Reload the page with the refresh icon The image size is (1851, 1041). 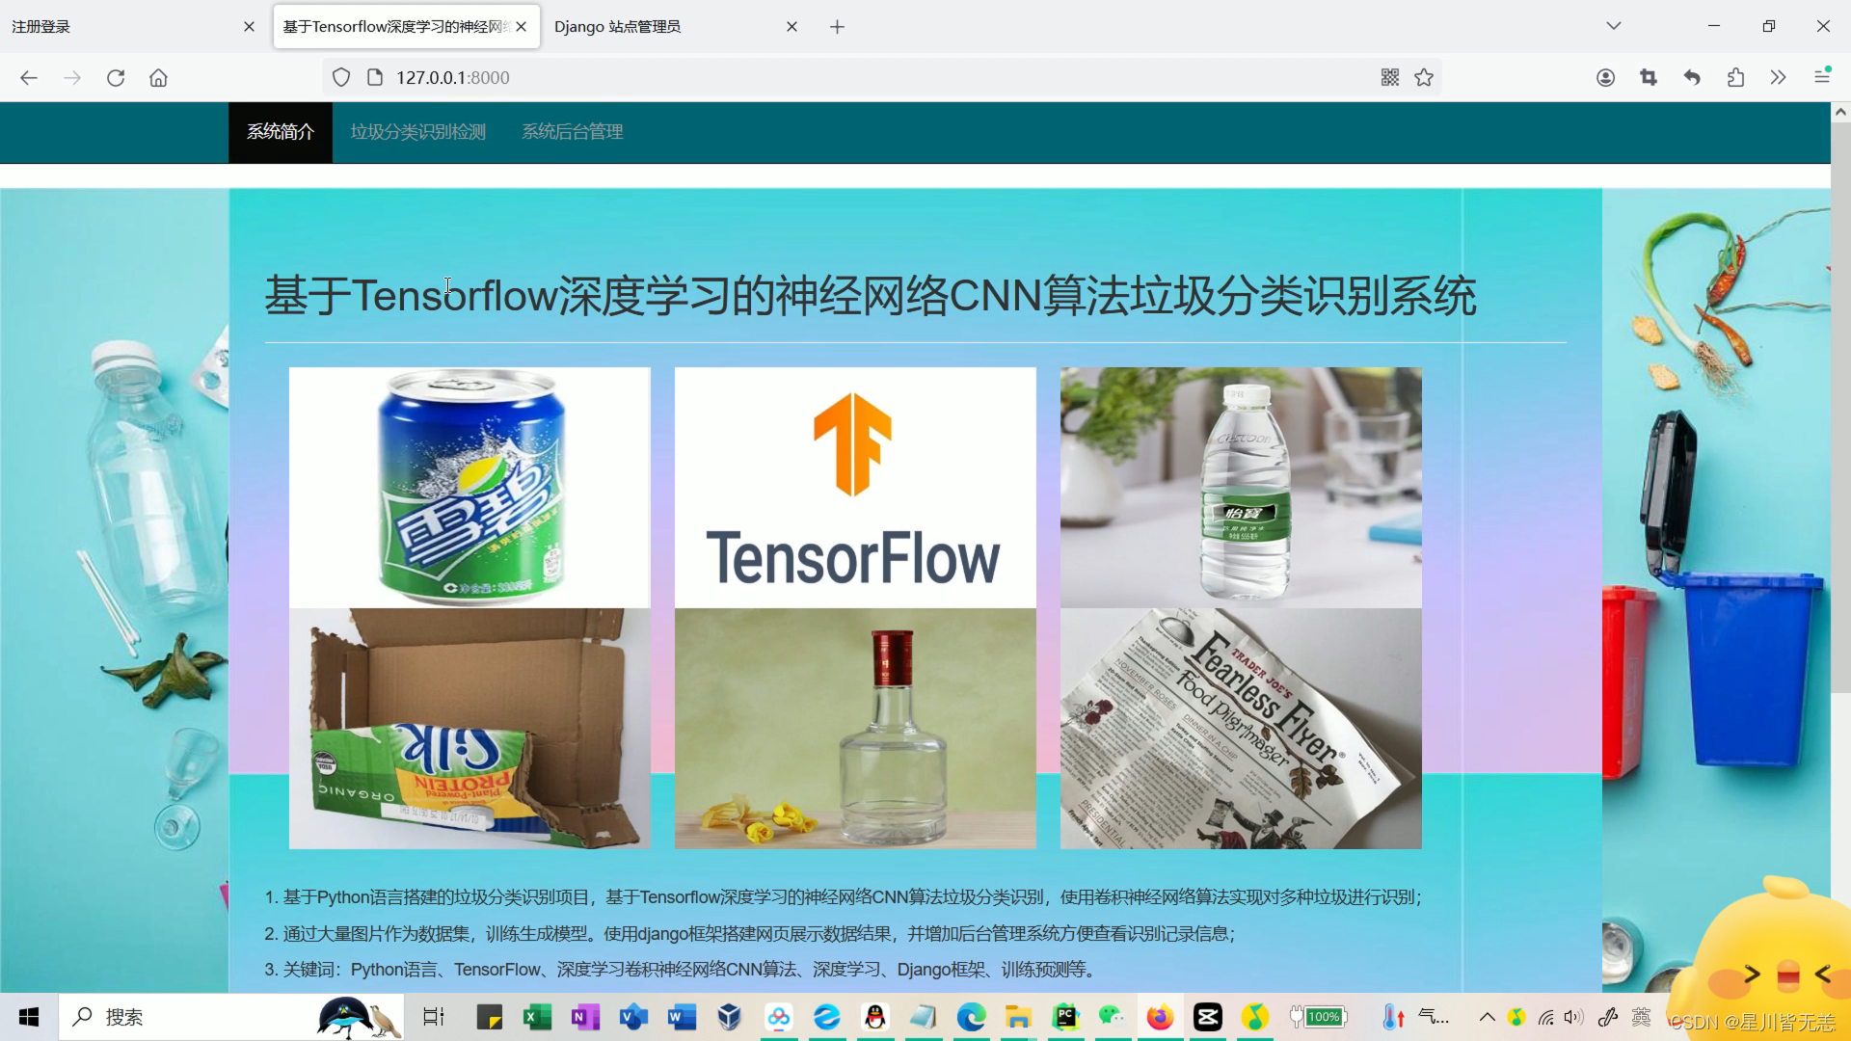pyautogui.click(x=116, y=77)
